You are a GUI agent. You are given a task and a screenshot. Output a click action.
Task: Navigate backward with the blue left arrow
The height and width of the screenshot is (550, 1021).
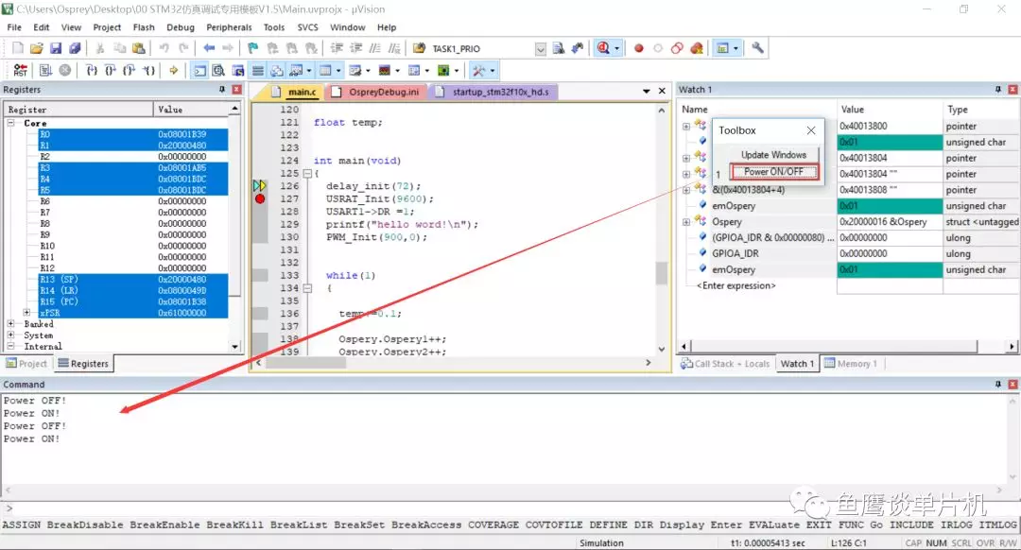point(209,48)
